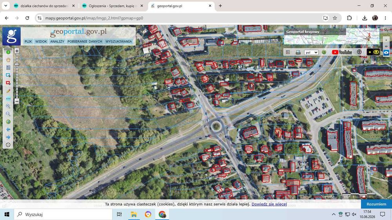Choose the pencil drawing tool
Screen dimensions: 392x220
(8, 91)
